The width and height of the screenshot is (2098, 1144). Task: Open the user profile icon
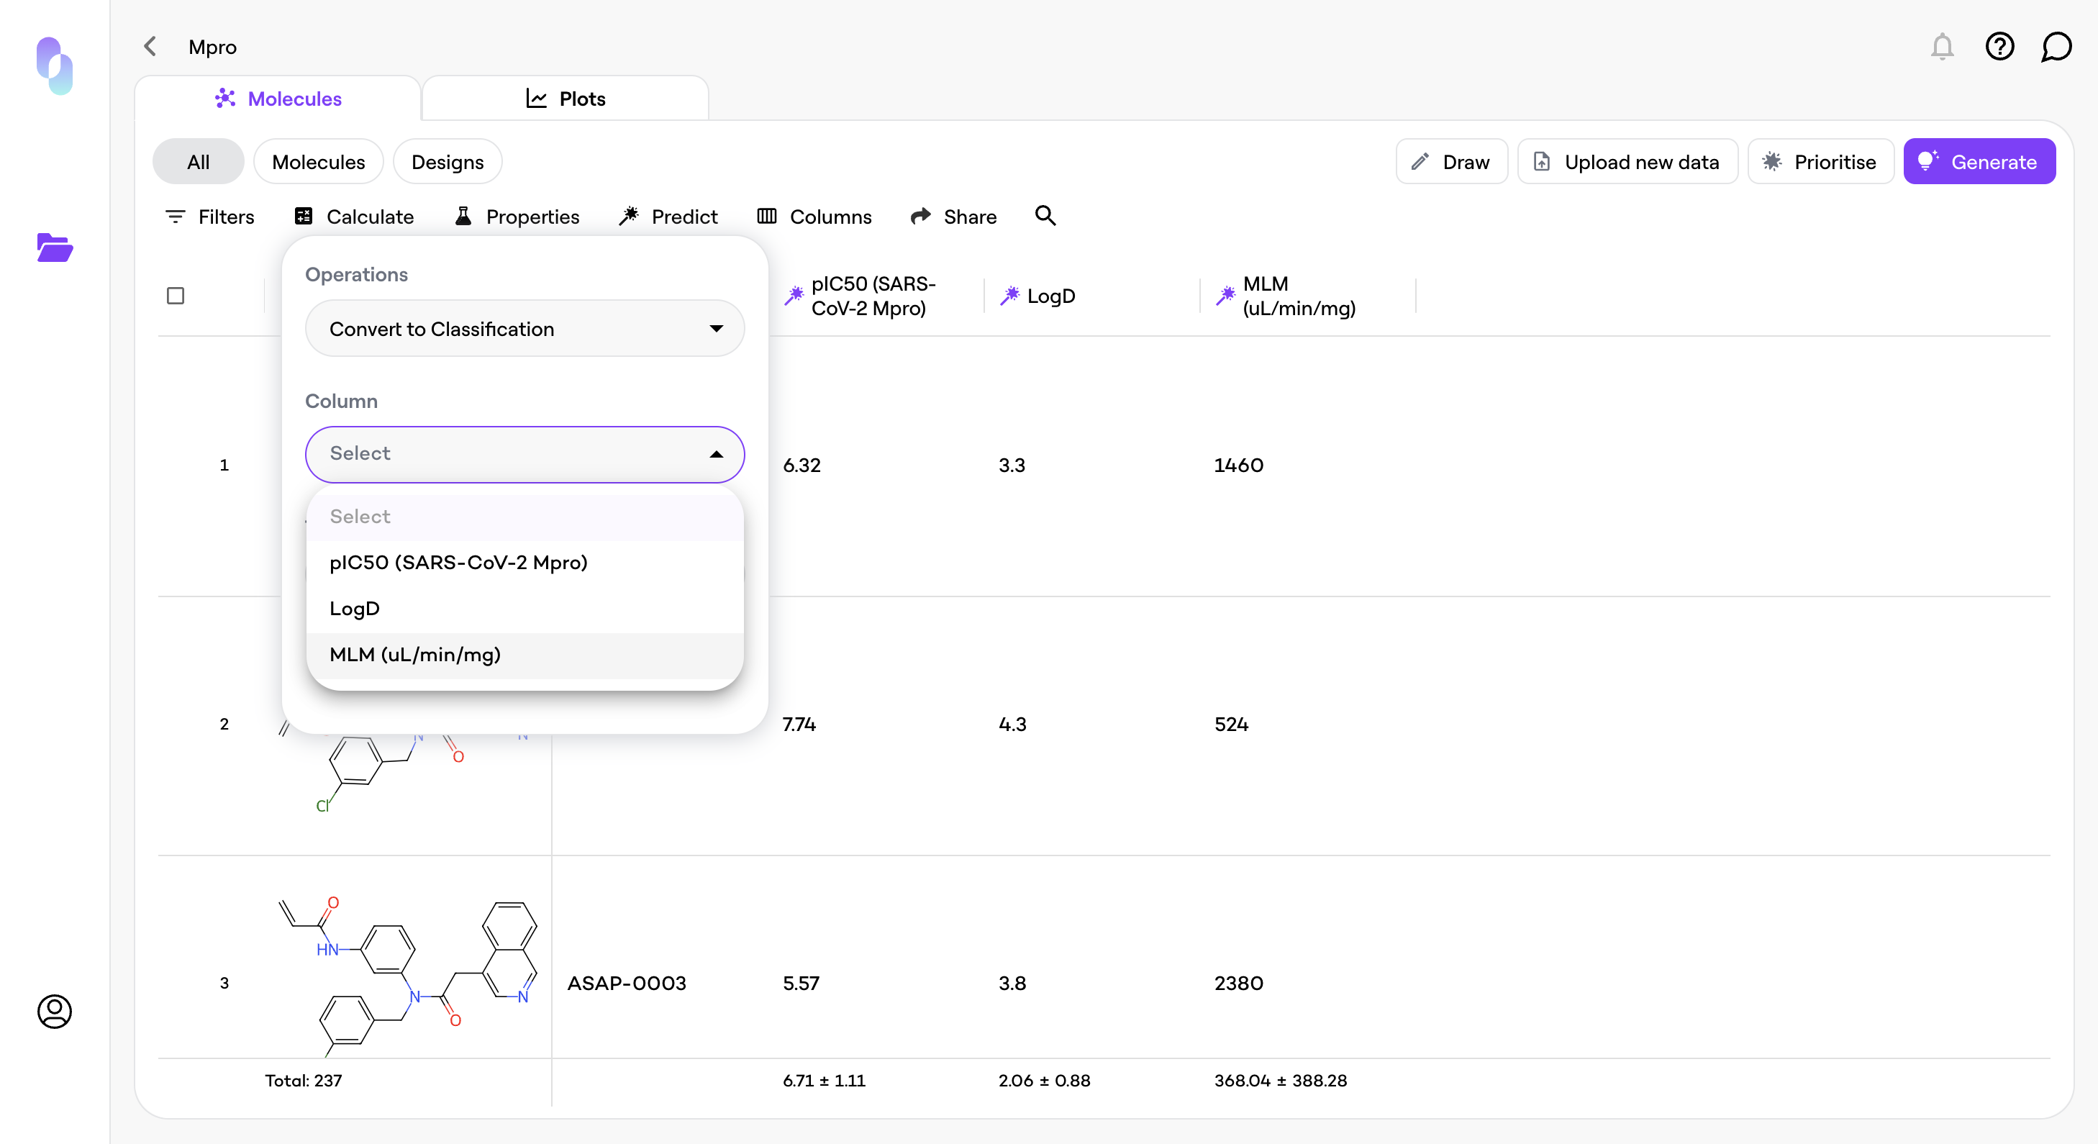click(55, 1010)
